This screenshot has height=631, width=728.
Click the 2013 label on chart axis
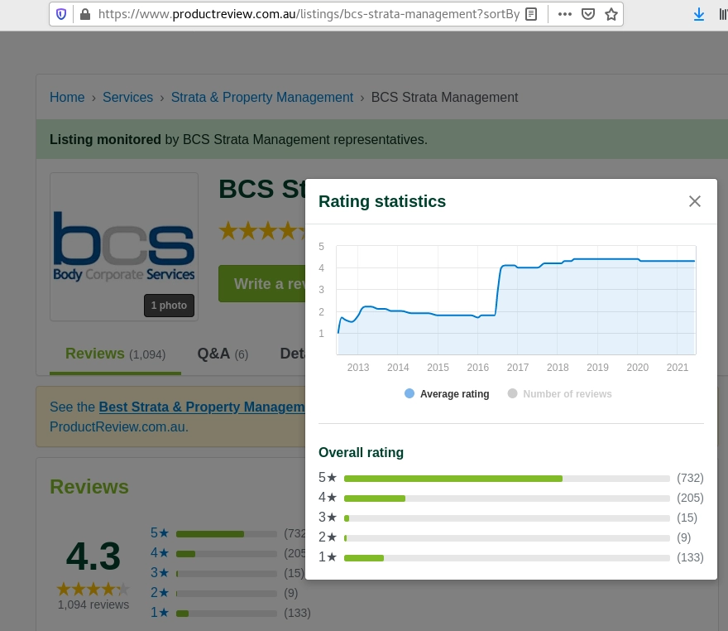pyautogui.click(x=358, y=368)
